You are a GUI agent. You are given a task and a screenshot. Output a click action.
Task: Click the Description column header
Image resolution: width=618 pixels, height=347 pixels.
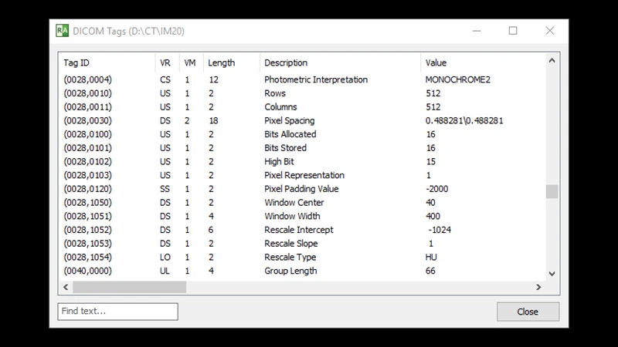coord(340,62)
